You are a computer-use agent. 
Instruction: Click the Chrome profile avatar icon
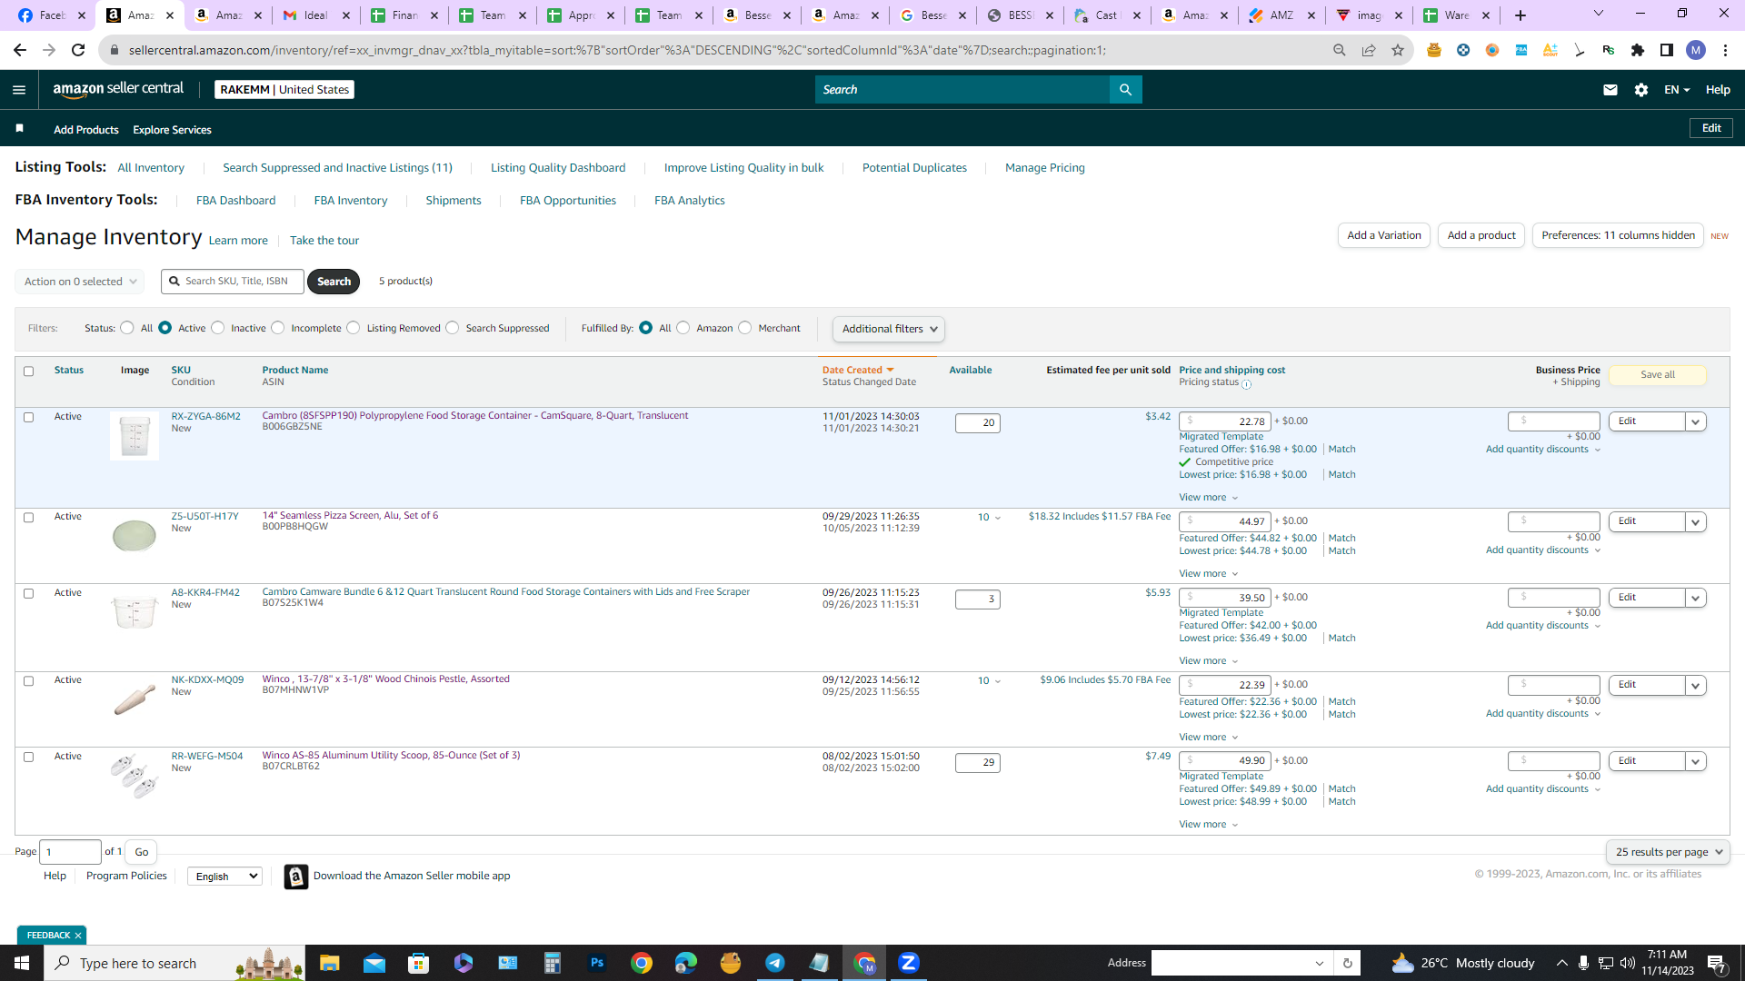[x=1696, y=50]
